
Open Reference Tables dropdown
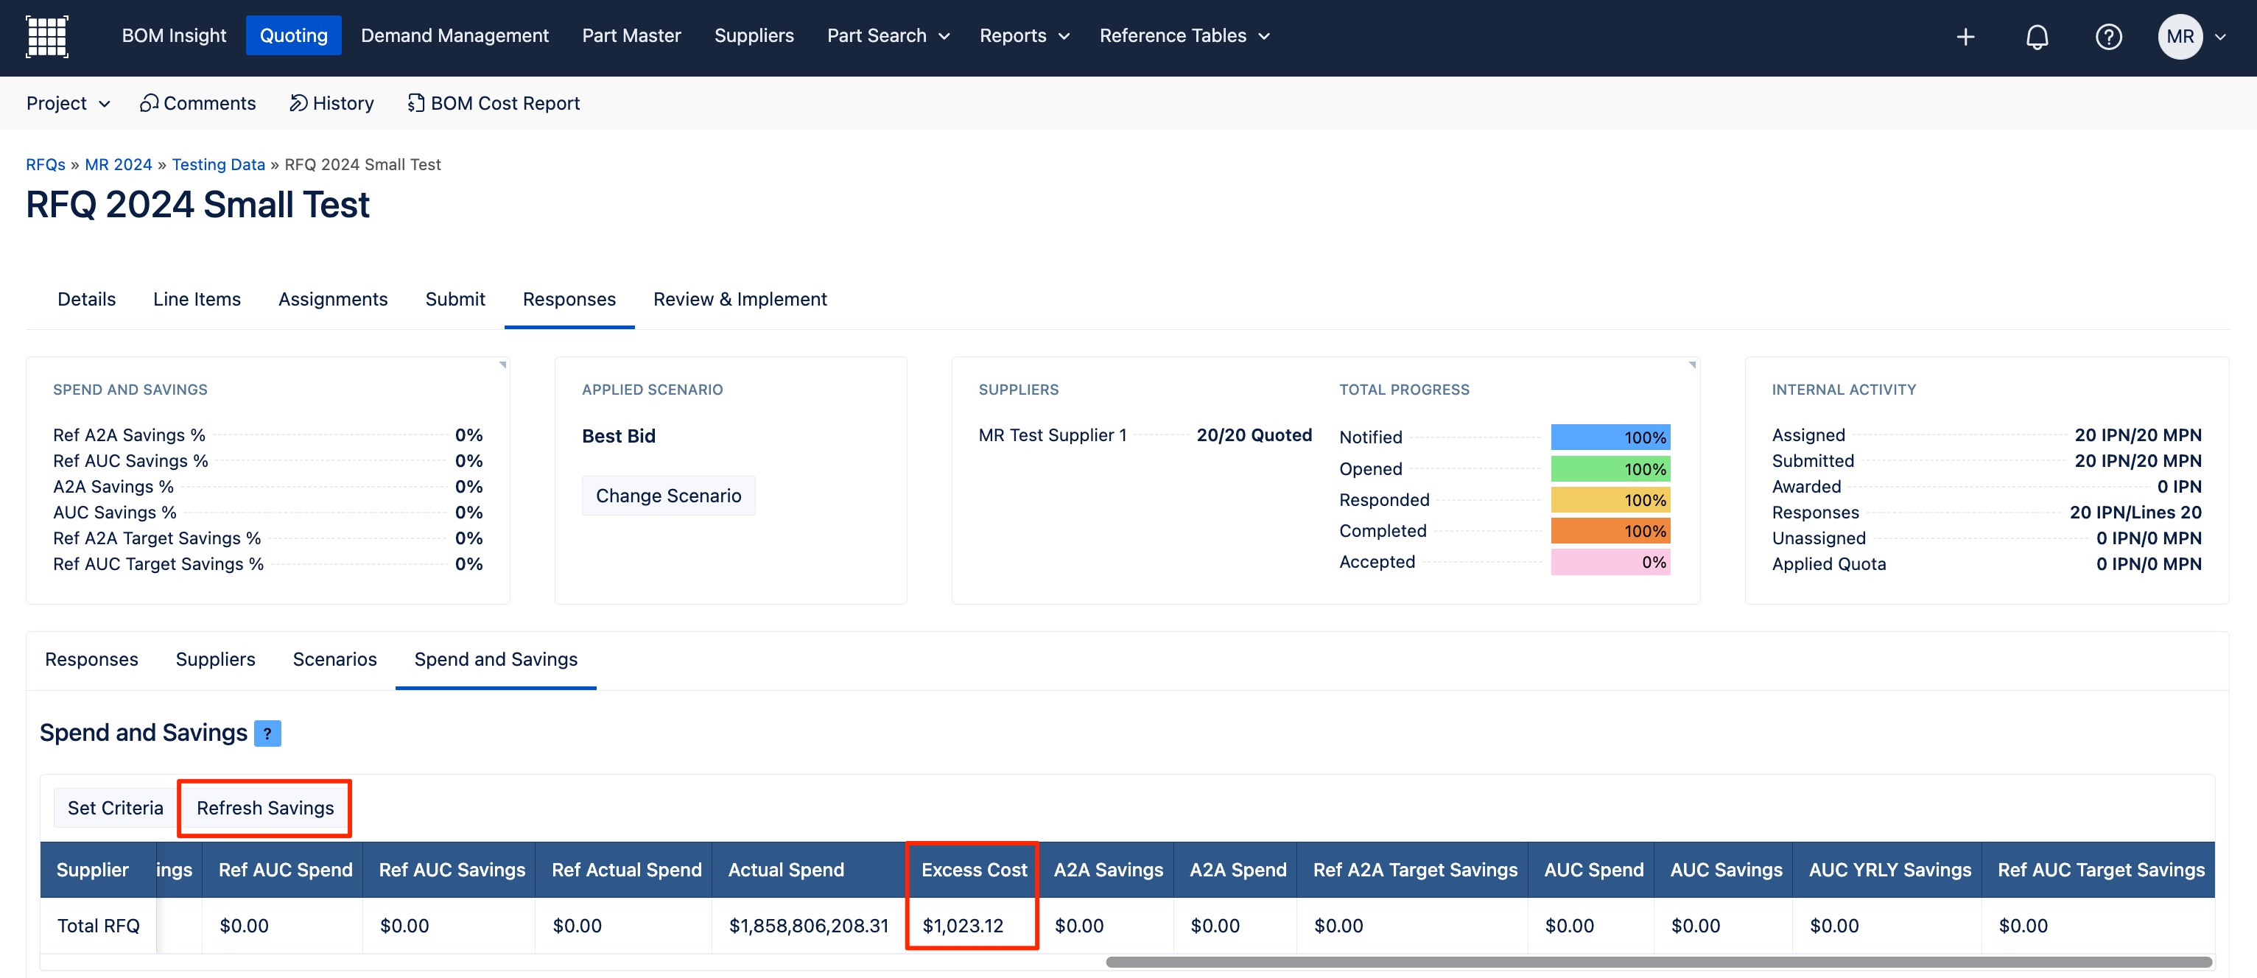tap(1184, 36)
